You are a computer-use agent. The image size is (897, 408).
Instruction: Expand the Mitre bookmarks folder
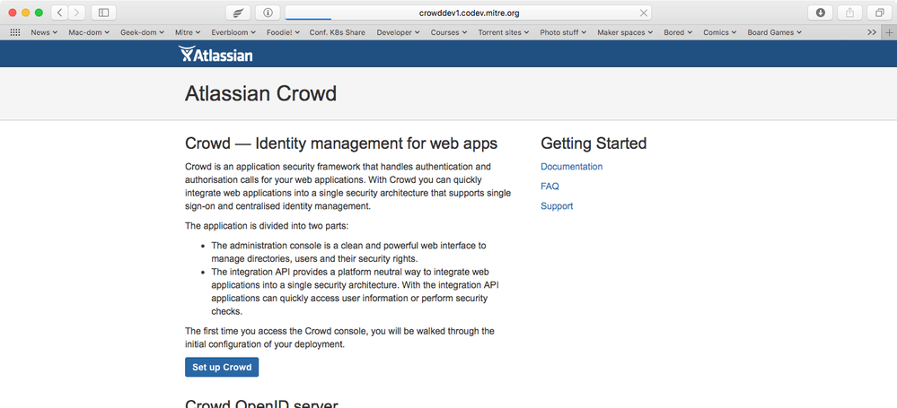point(188,32)
